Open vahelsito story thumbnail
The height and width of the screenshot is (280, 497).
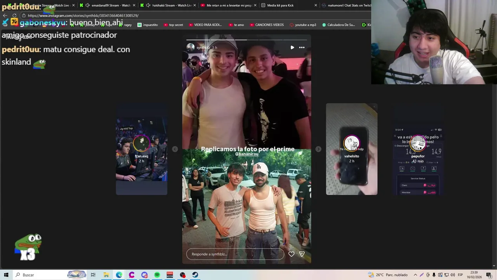pos(351,149)
